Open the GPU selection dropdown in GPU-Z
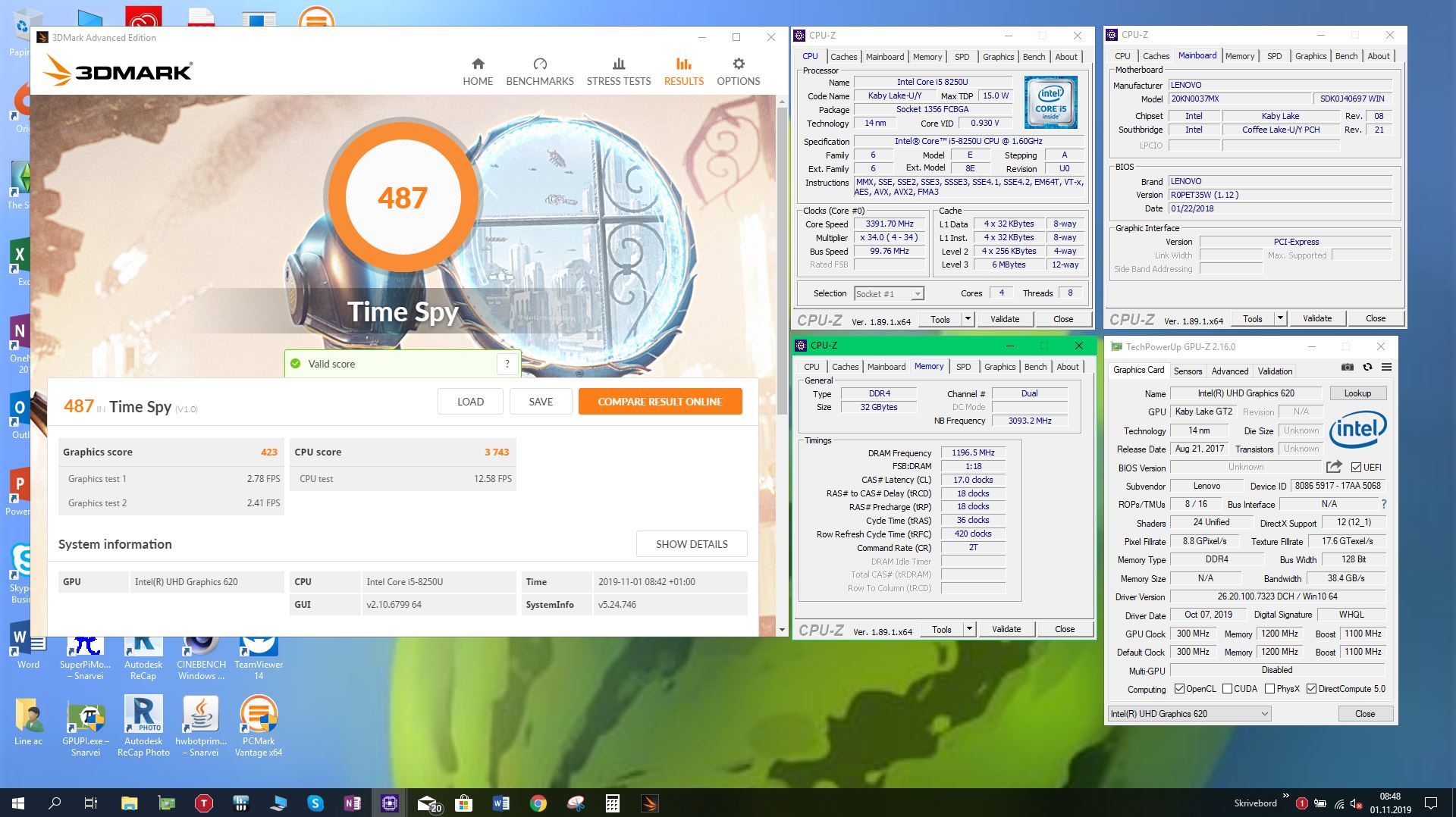 [x=1189, y=713]
